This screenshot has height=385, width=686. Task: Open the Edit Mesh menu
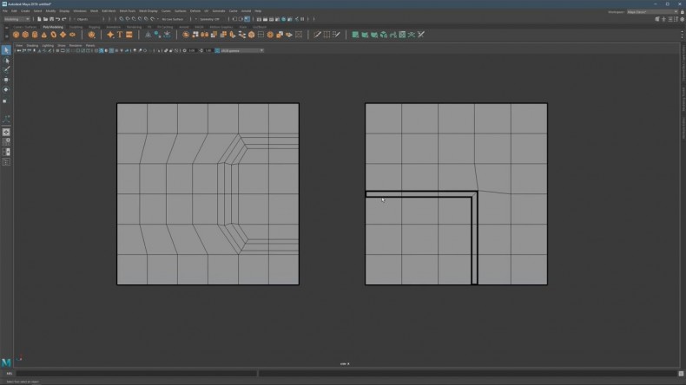109,11
